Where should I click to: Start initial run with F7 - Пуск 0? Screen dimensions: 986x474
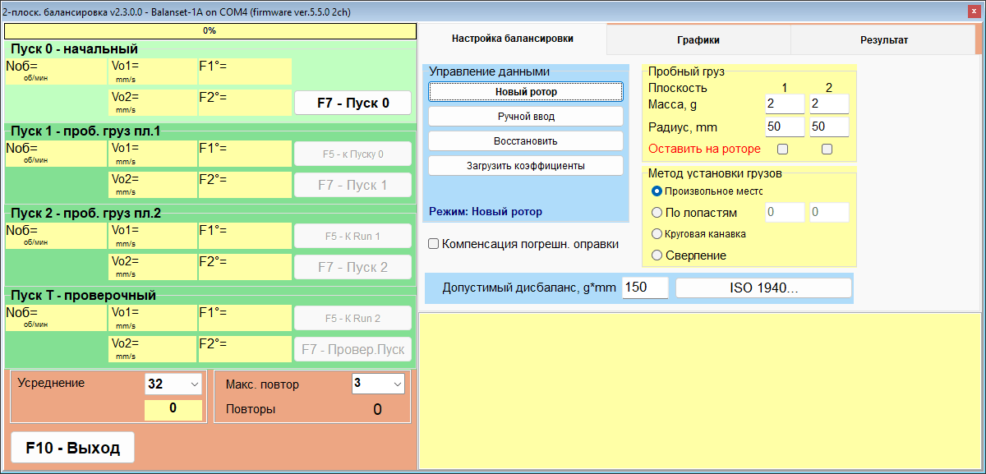tap(352, 104)
